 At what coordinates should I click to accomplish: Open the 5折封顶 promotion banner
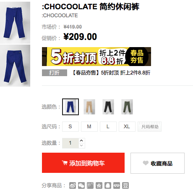[x=96, y=56]
